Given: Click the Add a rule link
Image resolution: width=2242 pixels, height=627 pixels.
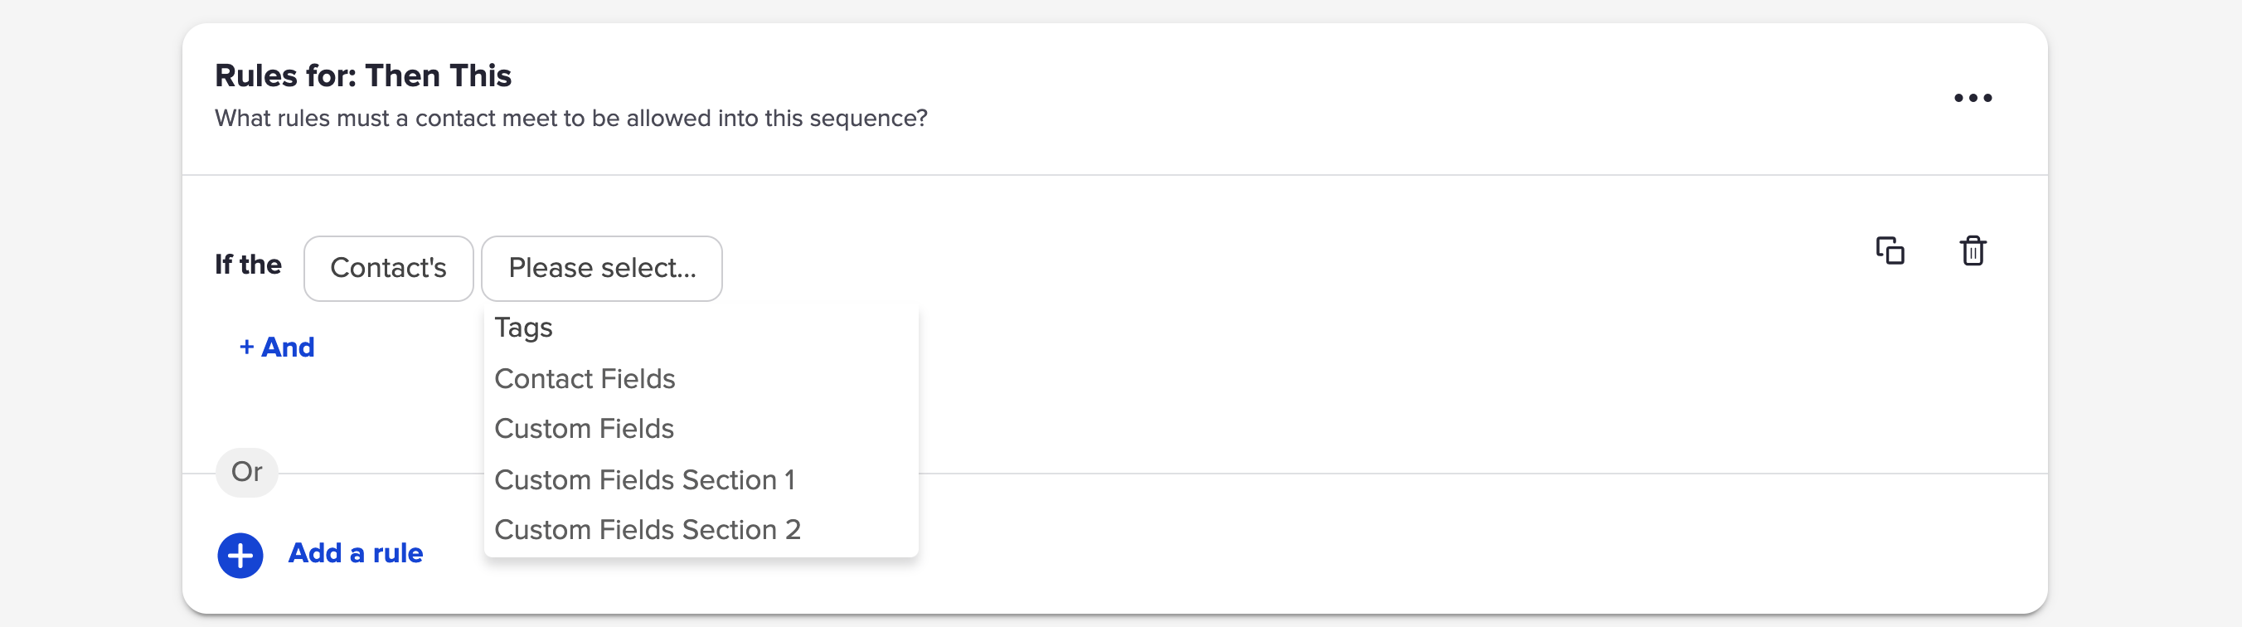Looking at the screenshot, I should click(355, 554).
